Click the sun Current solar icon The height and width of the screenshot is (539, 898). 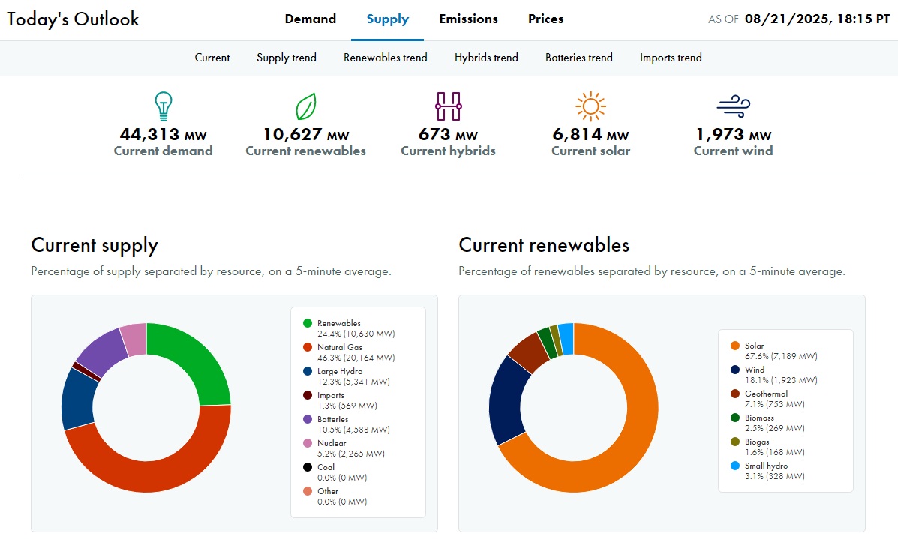590,105
